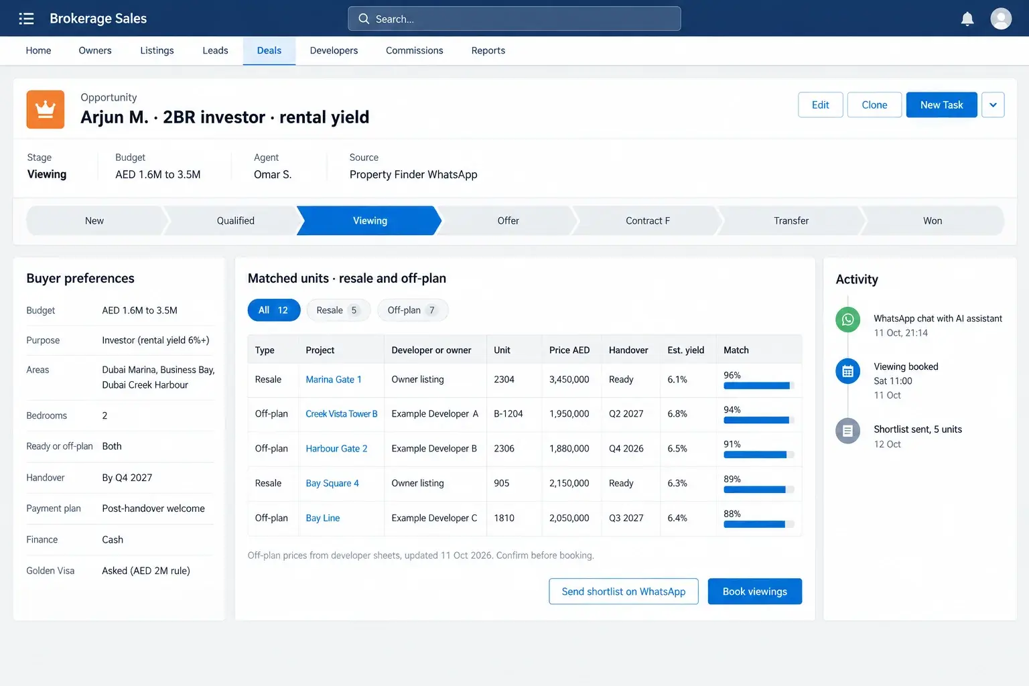The image size is (1029, 686).
Task: Click the Shortlist sent document icon
Action: (x=847, y=431)
